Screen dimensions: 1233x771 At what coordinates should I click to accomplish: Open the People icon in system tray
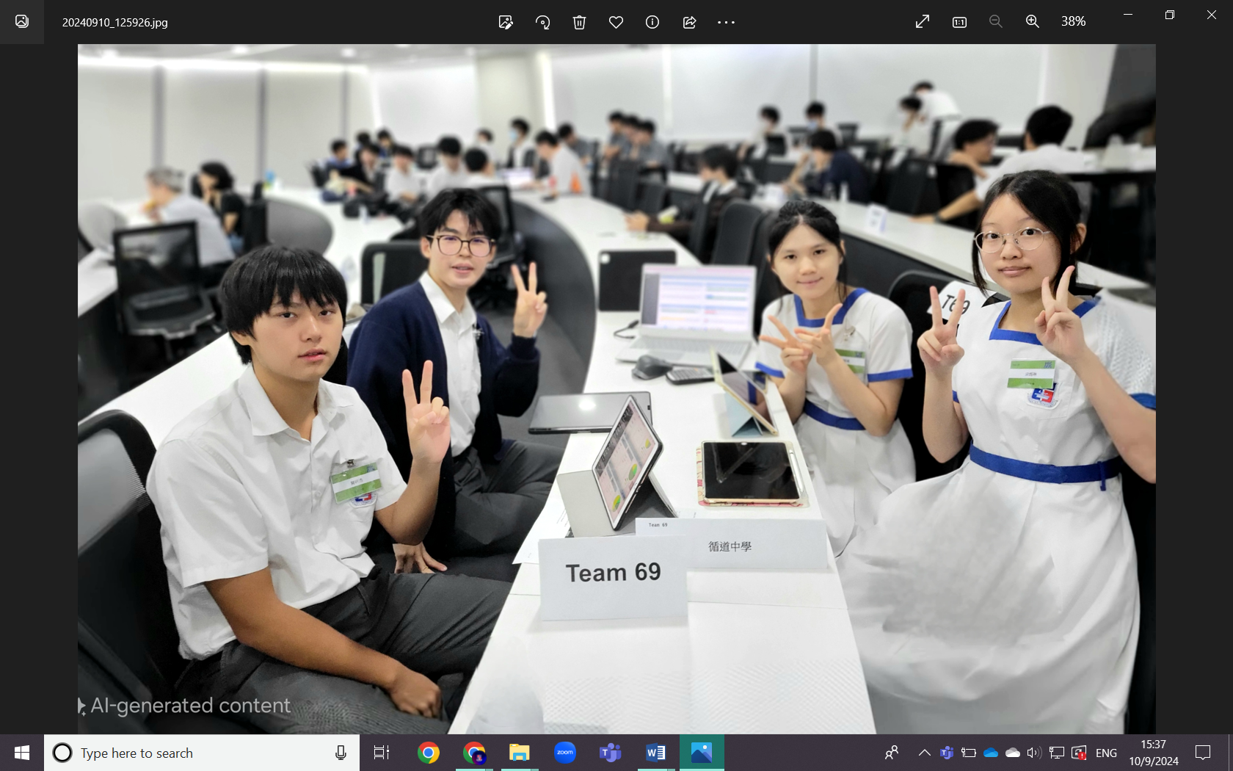tap(892, 753)
